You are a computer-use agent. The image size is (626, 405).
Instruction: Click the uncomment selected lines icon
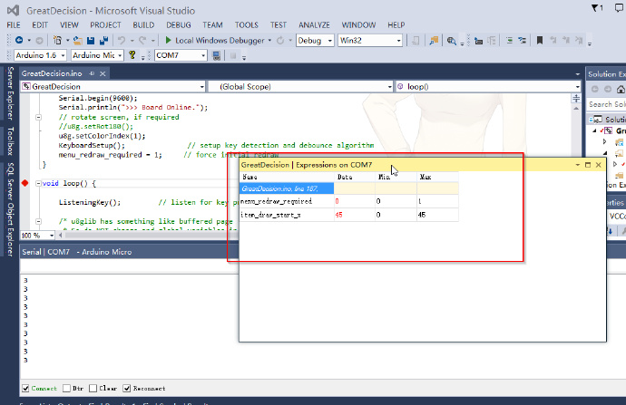click(x=522, y=40)
